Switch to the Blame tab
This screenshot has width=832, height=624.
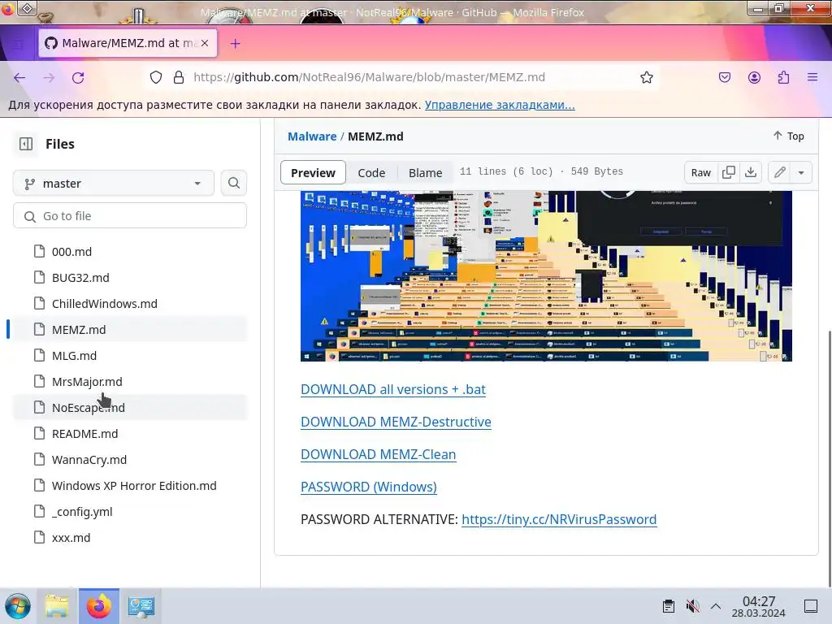pyautogui.click(x=425, y=173)
